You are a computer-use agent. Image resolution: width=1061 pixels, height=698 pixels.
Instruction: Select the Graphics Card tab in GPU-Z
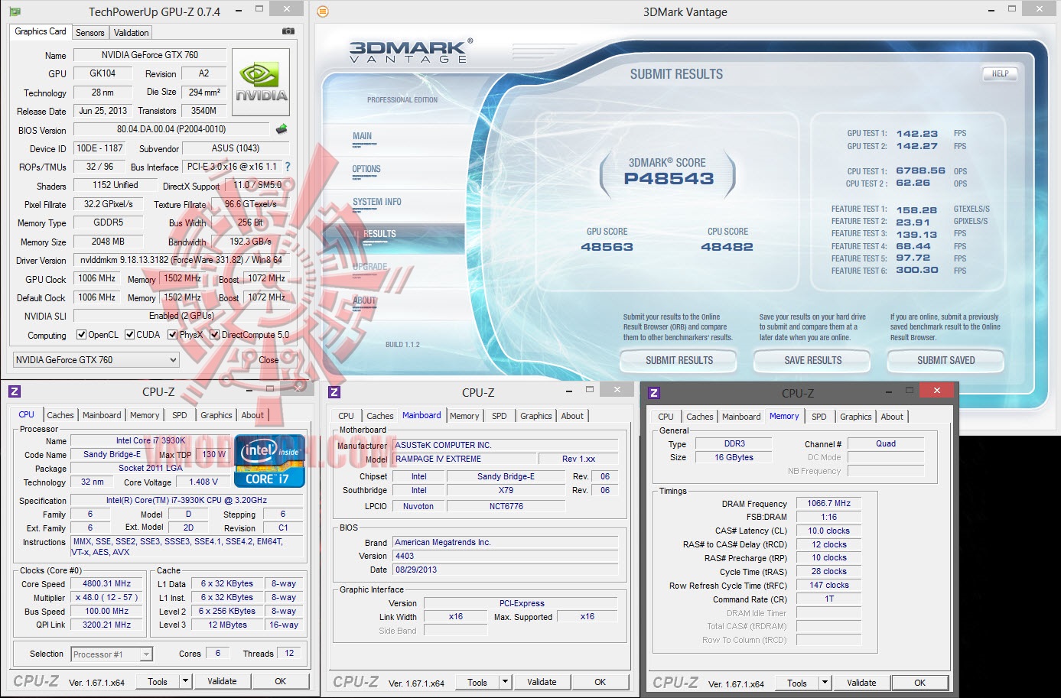(41, 31)
